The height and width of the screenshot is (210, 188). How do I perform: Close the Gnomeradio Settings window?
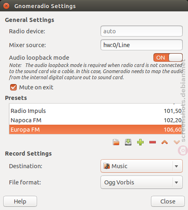6,6
